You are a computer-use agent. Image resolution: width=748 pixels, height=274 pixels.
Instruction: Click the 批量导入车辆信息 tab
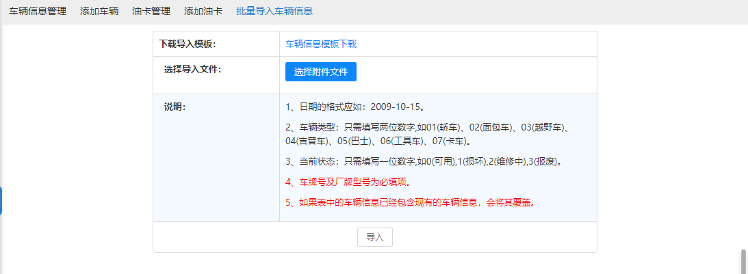tap(274, 12)
